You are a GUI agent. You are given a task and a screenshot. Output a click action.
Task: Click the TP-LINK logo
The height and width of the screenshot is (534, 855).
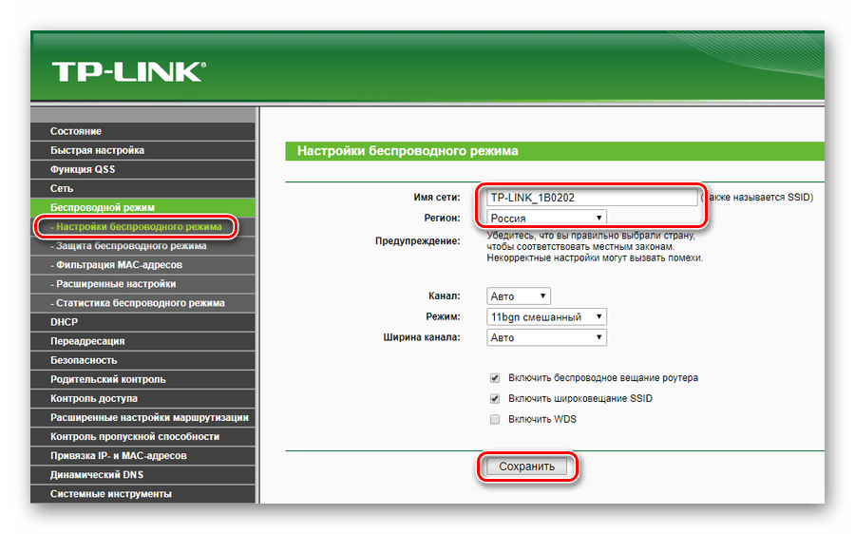point(128,72)
